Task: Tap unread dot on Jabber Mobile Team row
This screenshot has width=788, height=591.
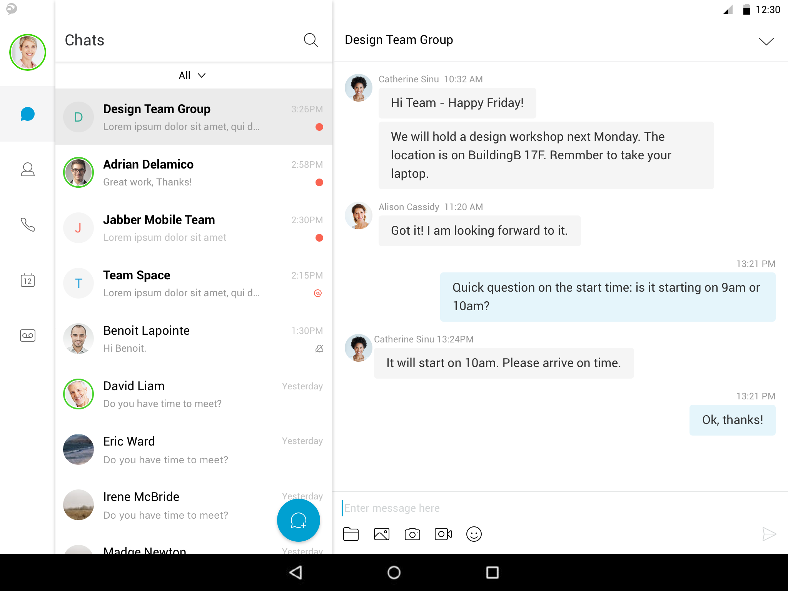Action: coord(319,238)
